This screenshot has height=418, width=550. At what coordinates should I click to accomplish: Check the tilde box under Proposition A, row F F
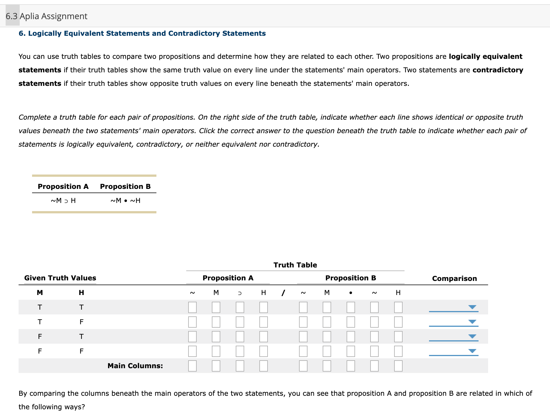click(193, 351)
